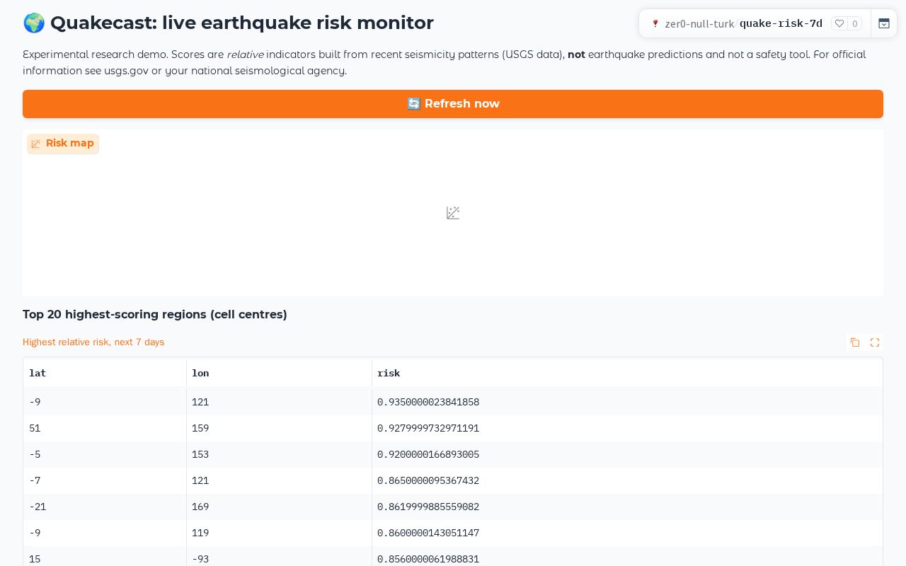Select risk value 0.9350000023841858
Image resolution: width=906 pixels, height=566 pixels.
(428, 402)
